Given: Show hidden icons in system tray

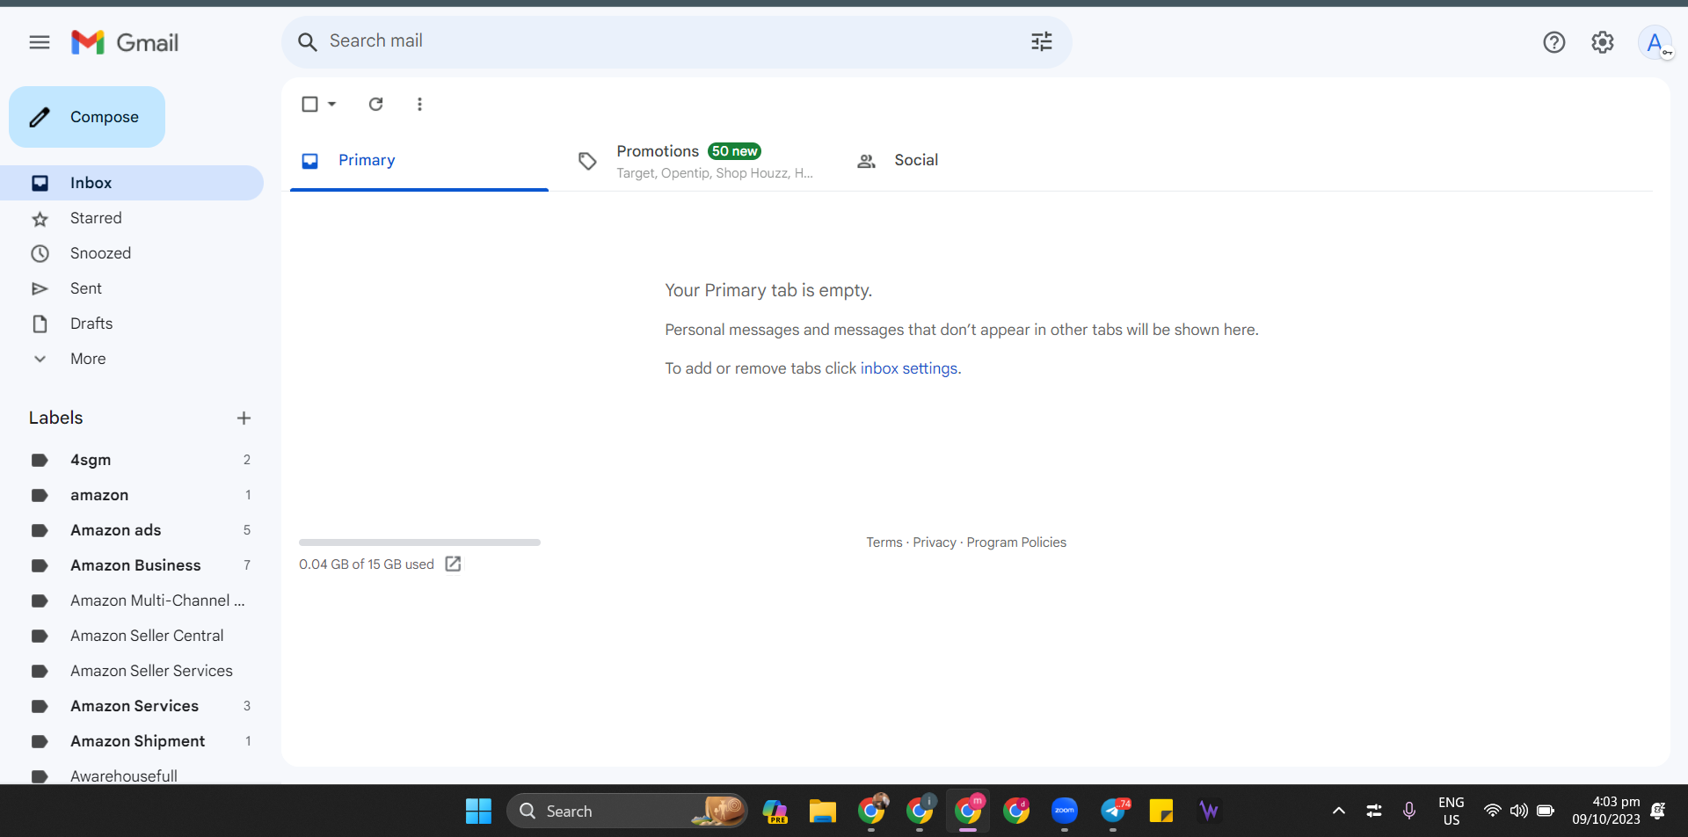Looking at the screenshot, I should pos(1339,811).
